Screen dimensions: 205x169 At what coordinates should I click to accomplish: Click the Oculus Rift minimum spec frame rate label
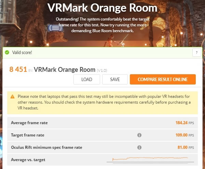click(46, 147)
